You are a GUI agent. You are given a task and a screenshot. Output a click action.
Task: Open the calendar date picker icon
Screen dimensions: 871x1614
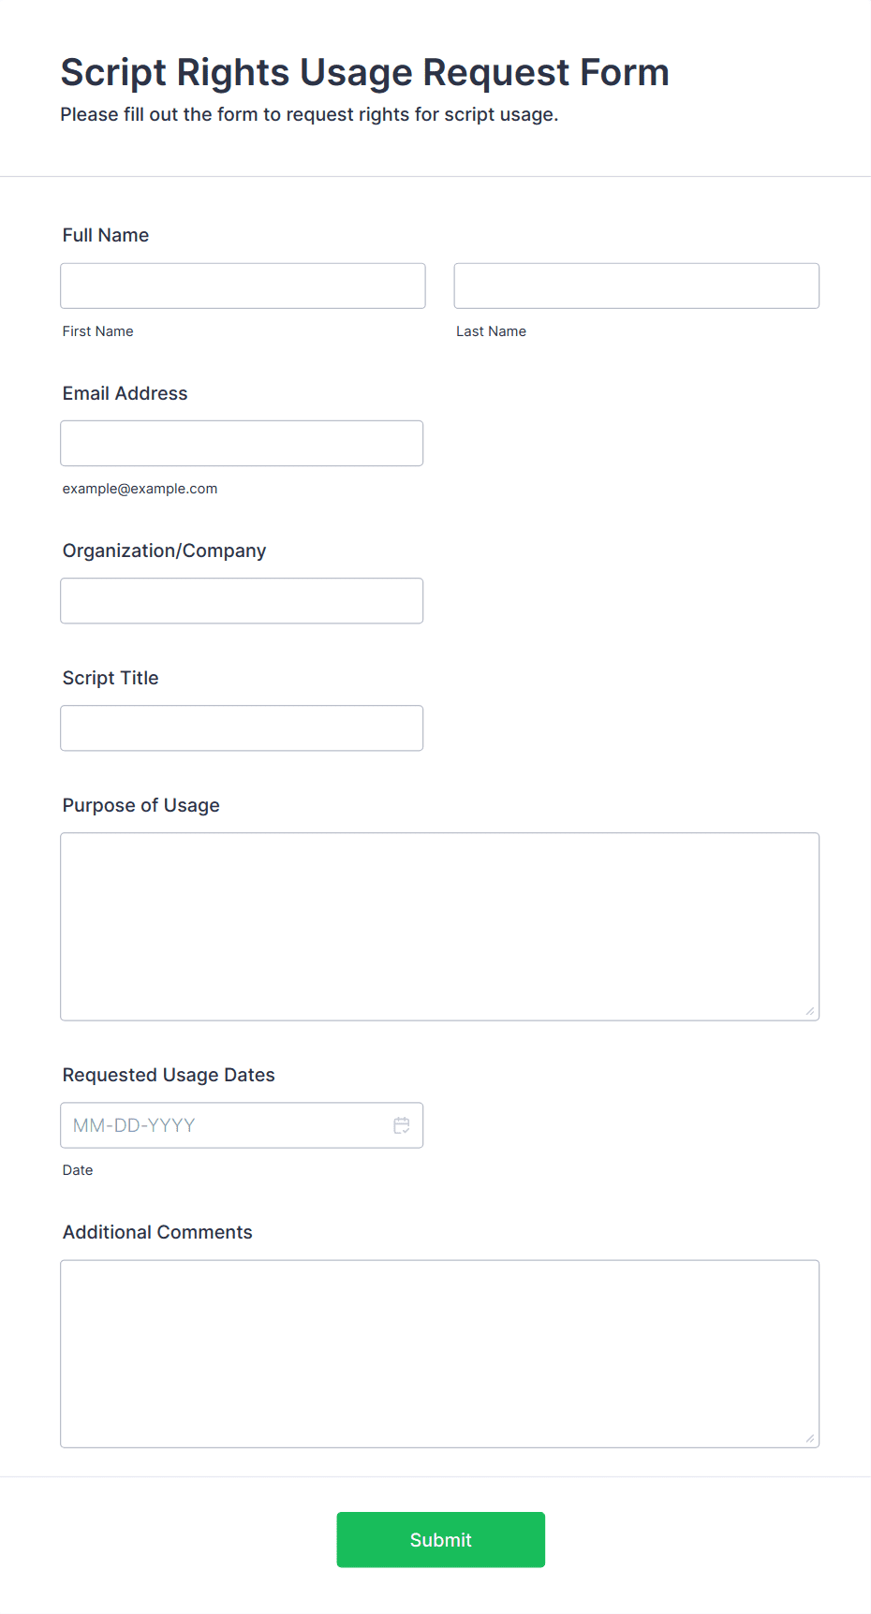(x=402, y=1125)
